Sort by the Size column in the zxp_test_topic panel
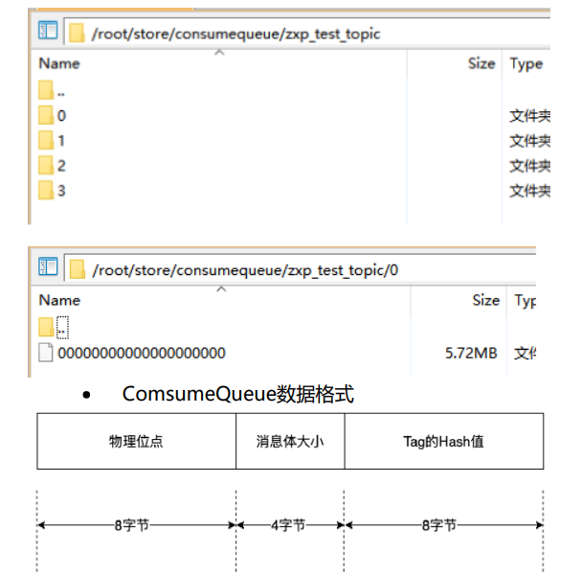The height and width of the screenshot is (575, 581). pyautogui.click(x=481, y=63)
